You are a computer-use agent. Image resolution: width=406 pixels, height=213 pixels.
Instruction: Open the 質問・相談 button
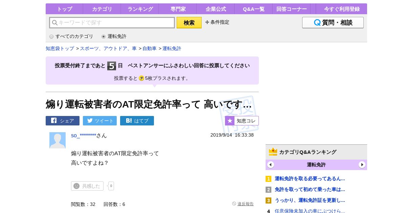(x=333, y=23)
